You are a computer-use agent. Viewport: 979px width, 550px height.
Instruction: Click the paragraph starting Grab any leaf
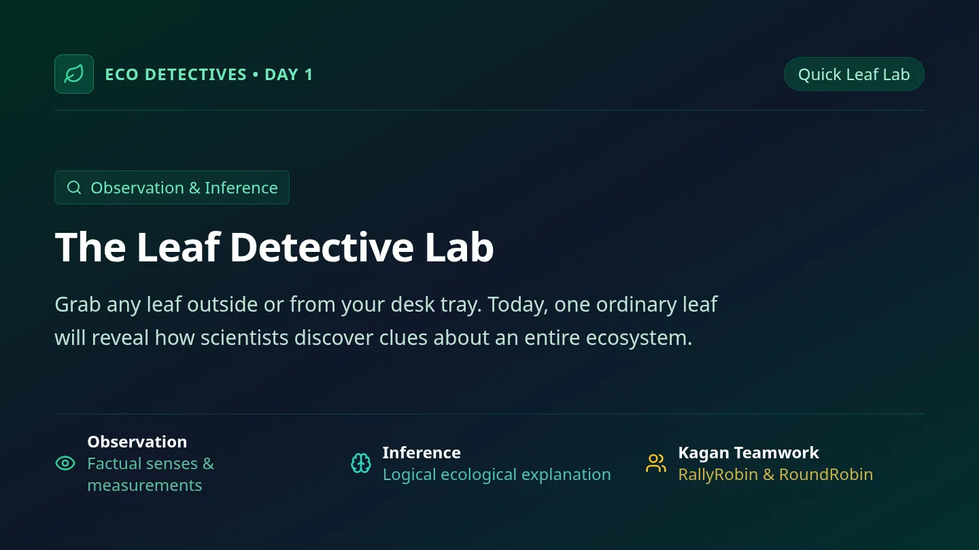pyautogui.click(x=386, y=320)
